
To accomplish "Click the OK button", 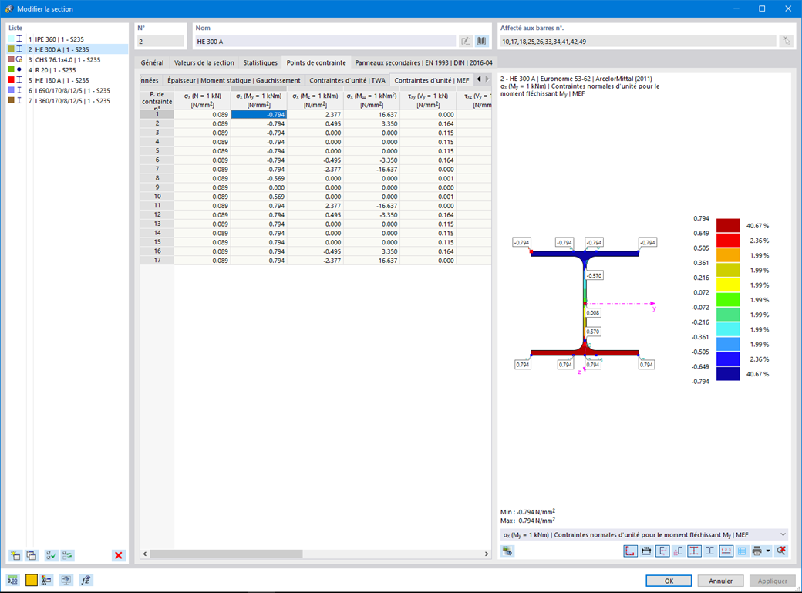I will [x=669, y=581].
